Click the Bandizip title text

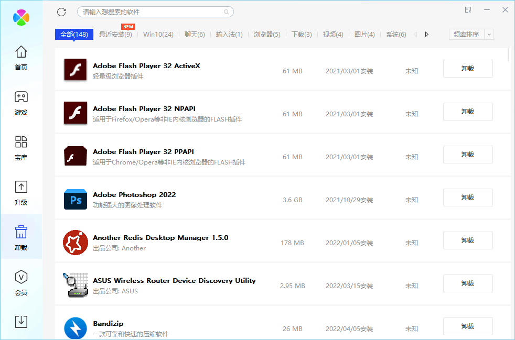108,324
